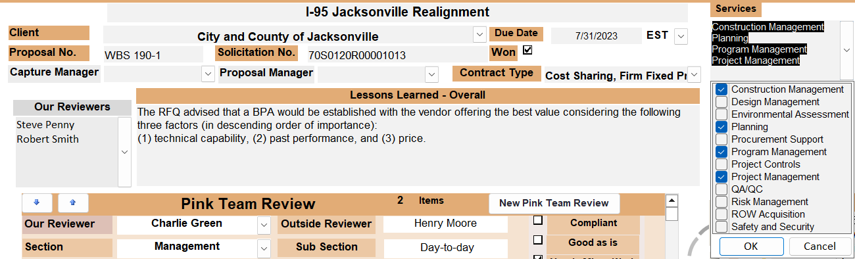Viewport: 855px width, 259px height.
Task: Click the Cancel button
Action: point(819,247)
